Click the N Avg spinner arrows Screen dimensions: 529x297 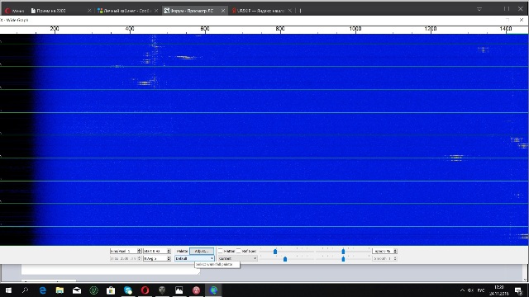pyautogui.click(x=169, y=258)
